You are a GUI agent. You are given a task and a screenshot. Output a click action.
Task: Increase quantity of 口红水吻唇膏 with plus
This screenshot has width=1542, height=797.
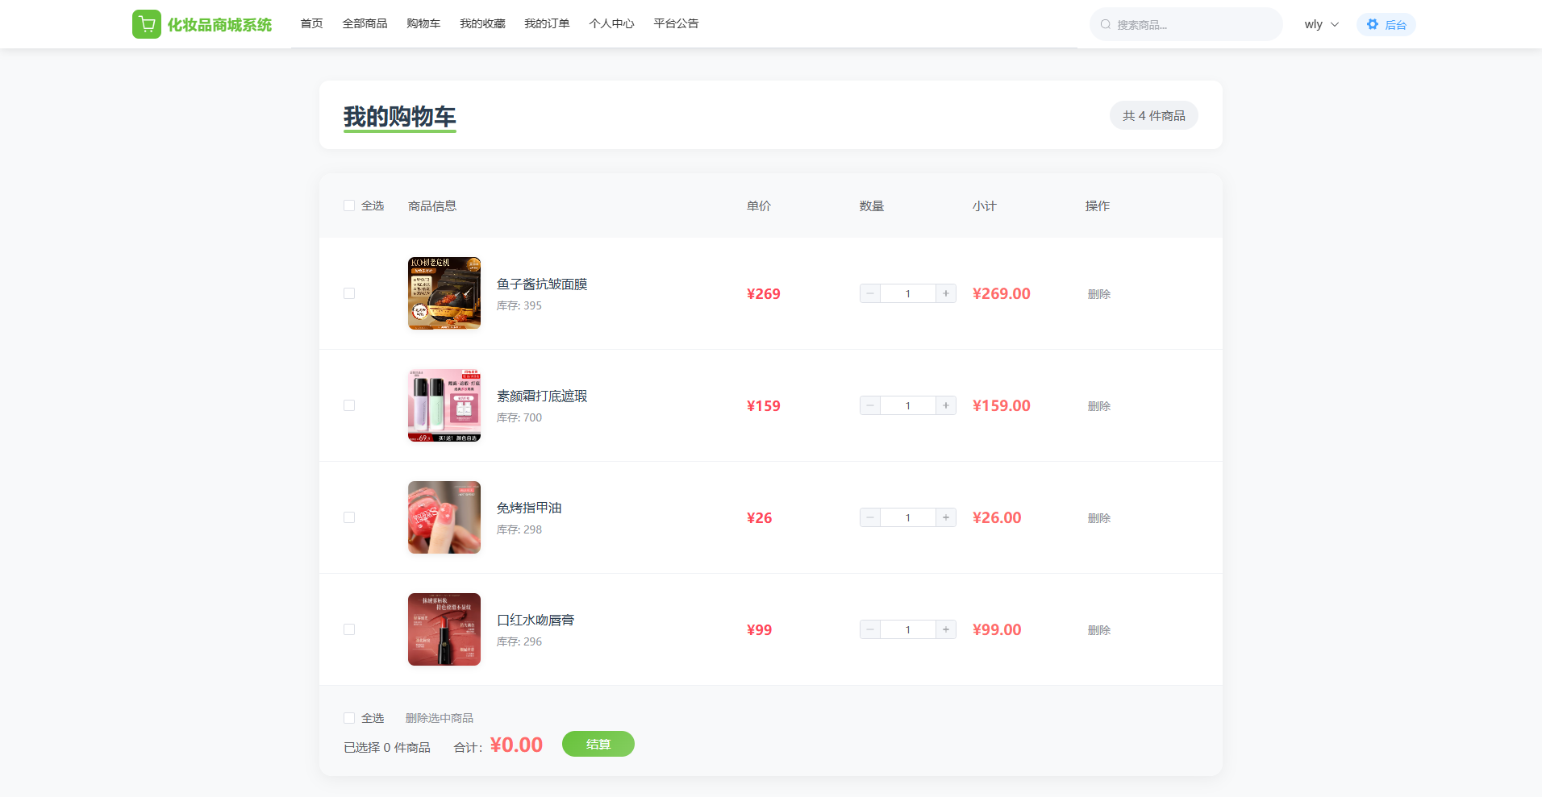click(x=946, y=629)
